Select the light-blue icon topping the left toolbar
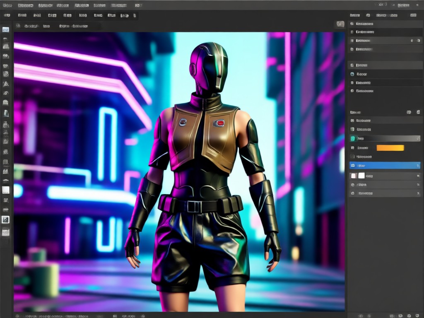The height and width of the screenshot is (318, 424). [6, 29]
